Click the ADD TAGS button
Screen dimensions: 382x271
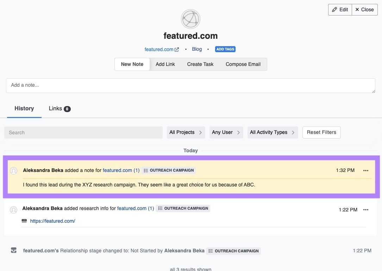225,49
